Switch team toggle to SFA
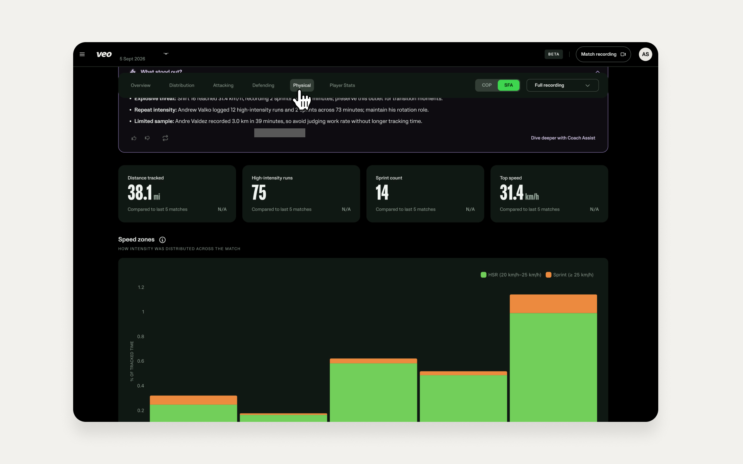Viewport: 743px width, 464px height. (508, 85)
